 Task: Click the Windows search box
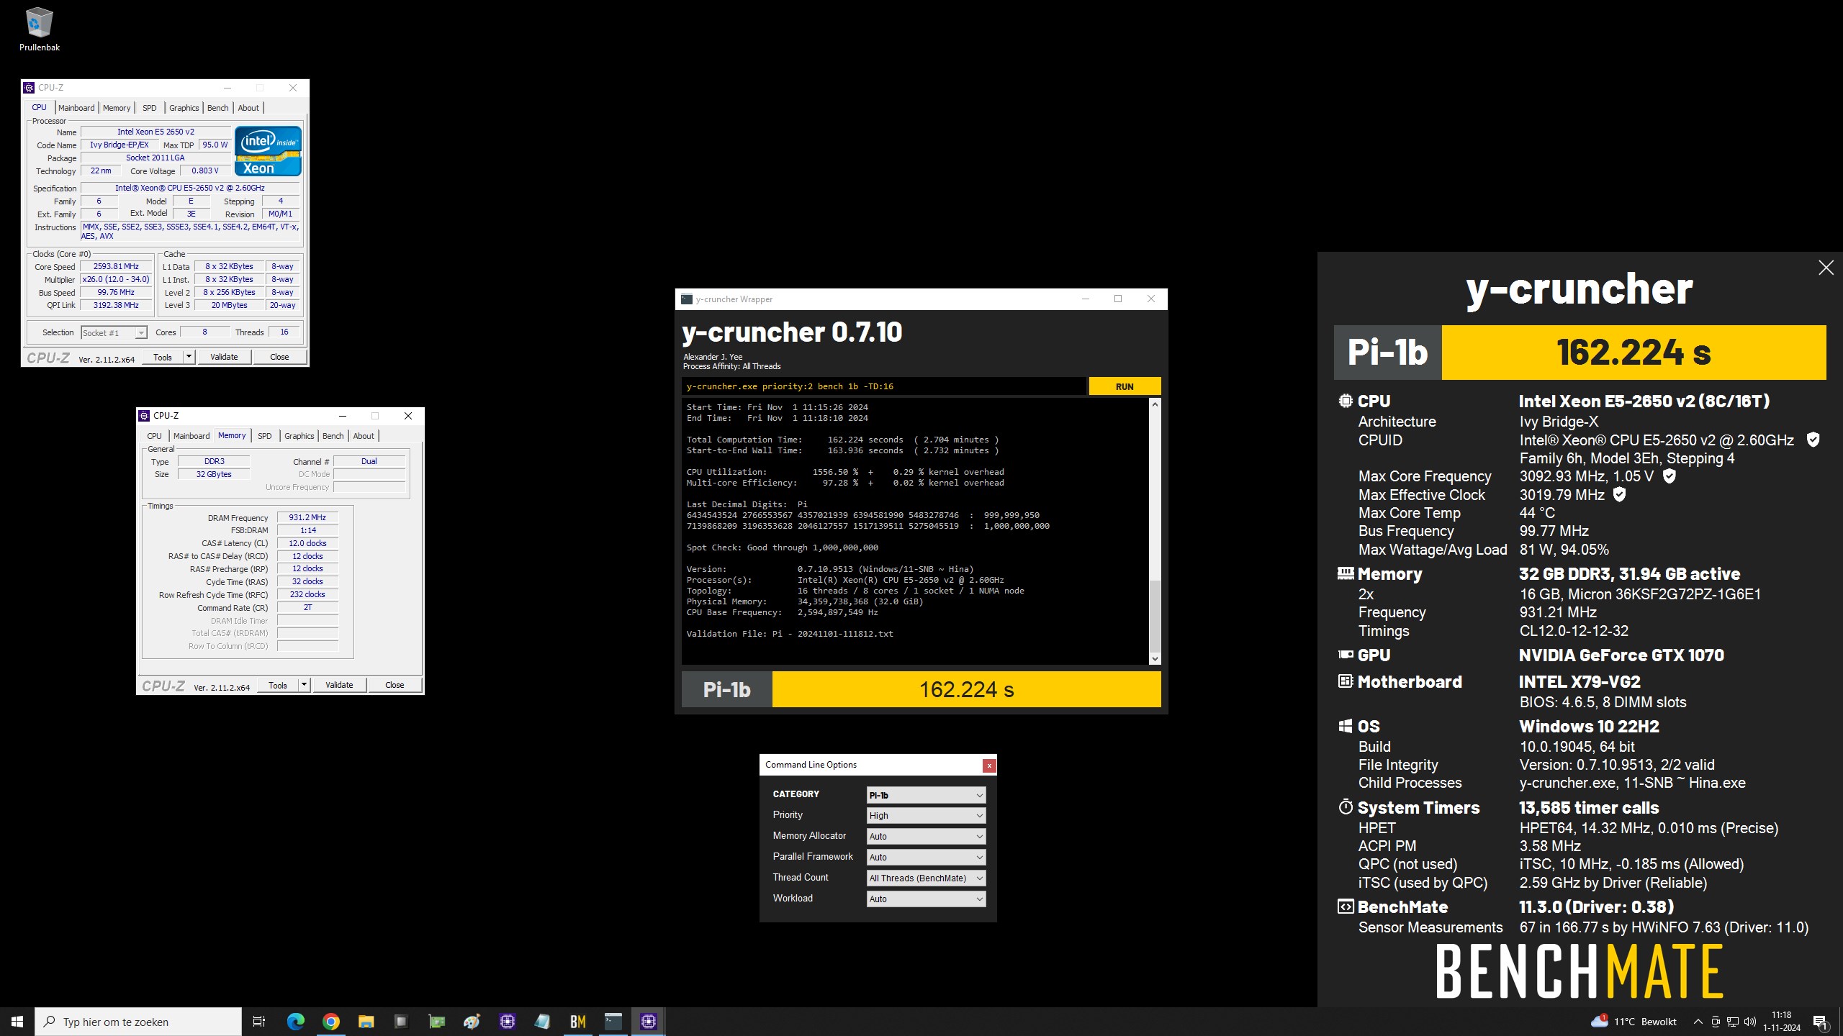[x=138, y=1022]
